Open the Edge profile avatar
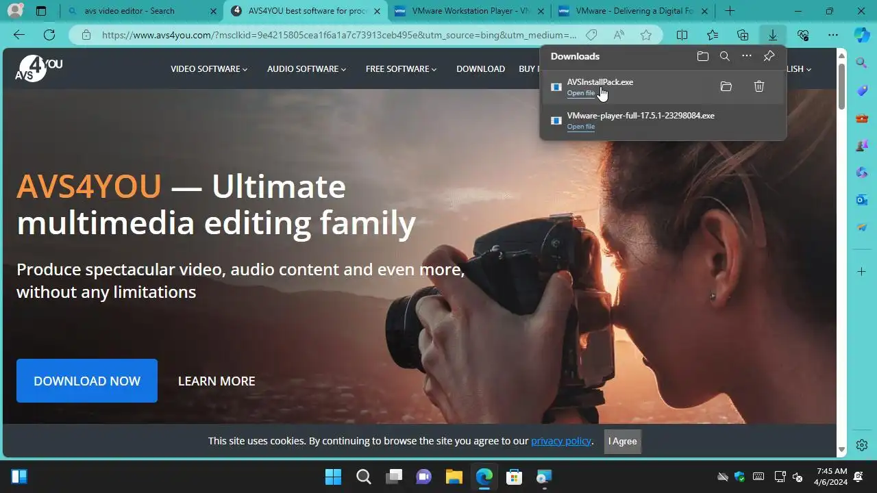Image resolution: width=877 pixels, height=493 pixels. [14, 11]
